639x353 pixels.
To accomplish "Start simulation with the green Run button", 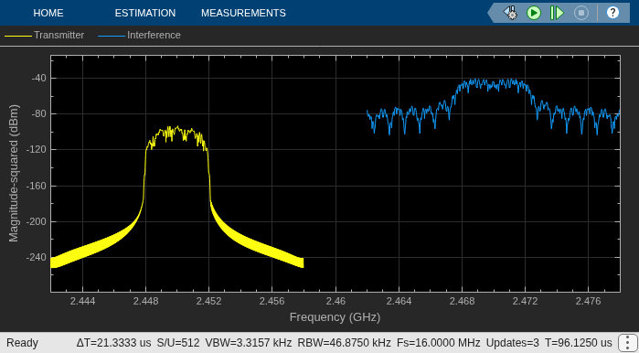I will (x=534, y=13).
